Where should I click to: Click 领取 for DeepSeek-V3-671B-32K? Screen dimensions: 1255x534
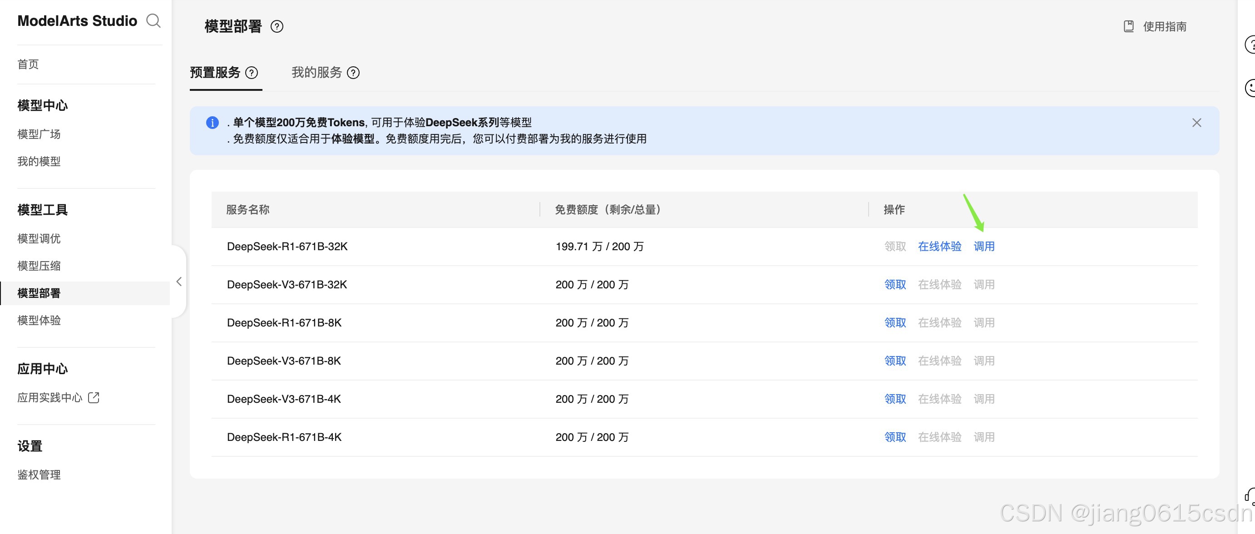895,285
